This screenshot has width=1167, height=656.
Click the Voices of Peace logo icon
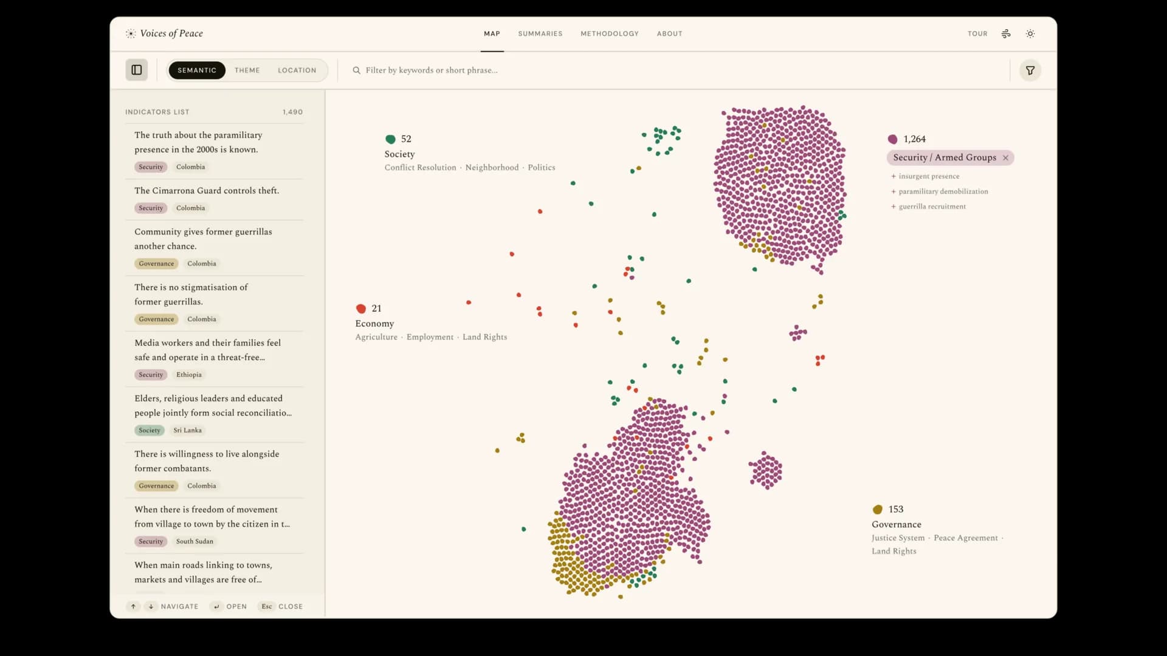131,33
